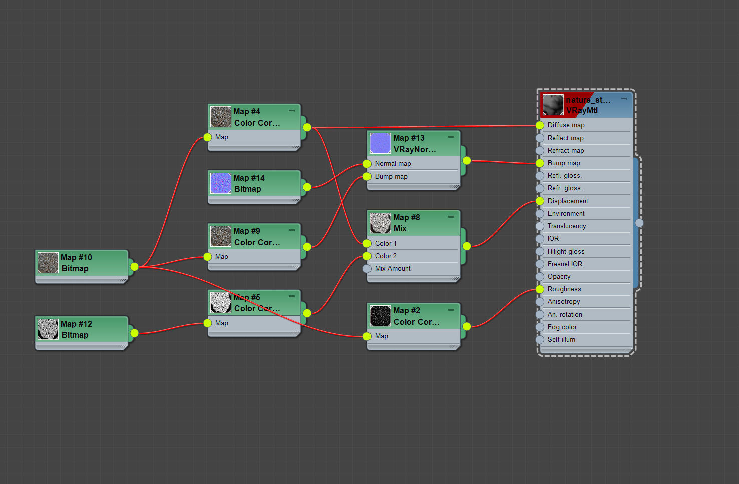
Task: Collapse the VRayMtl material node
Action: [624, 99]
